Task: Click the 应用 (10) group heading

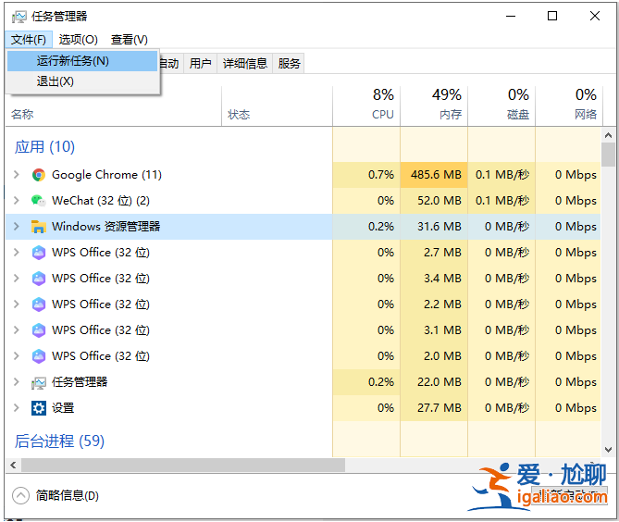Action: coord(44,147)
